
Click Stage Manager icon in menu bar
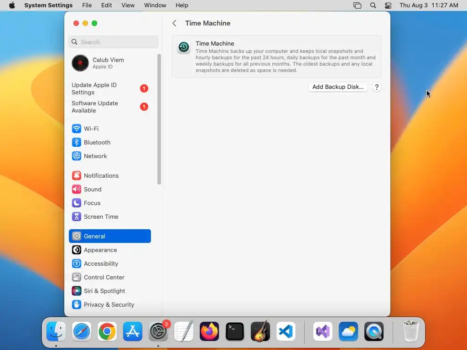pos(357,5)
